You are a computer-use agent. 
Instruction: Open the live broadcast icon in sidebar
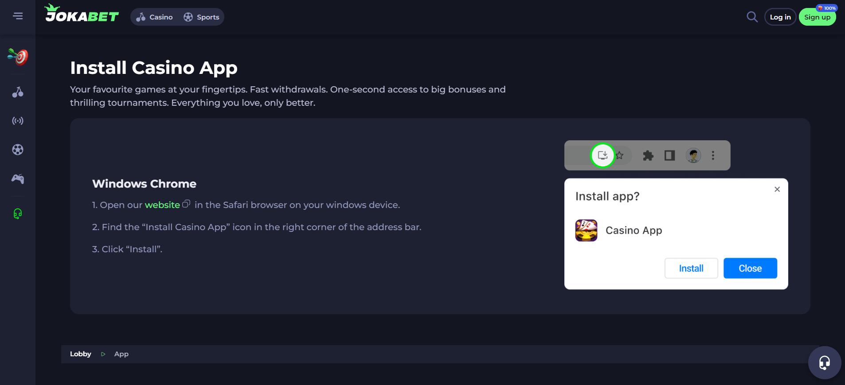click(x=18, y=121)
